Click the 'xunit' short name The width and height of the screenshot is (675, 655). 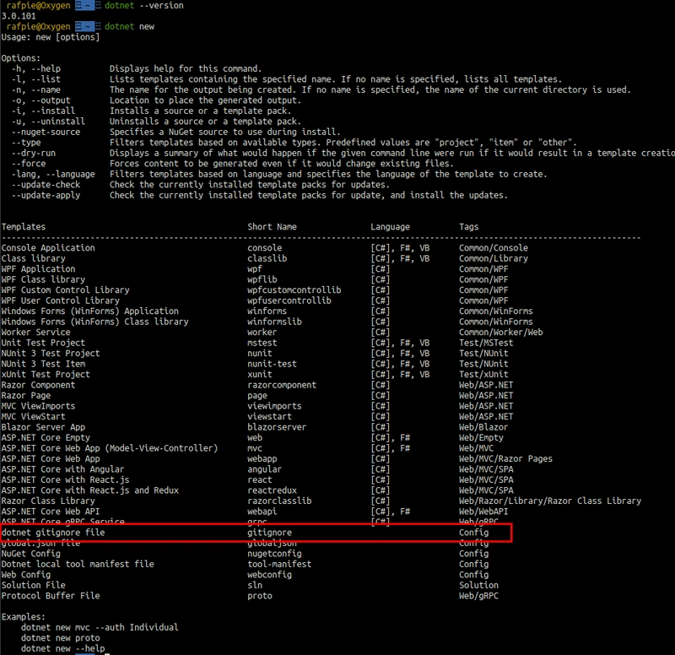click(x=260, y=375)
